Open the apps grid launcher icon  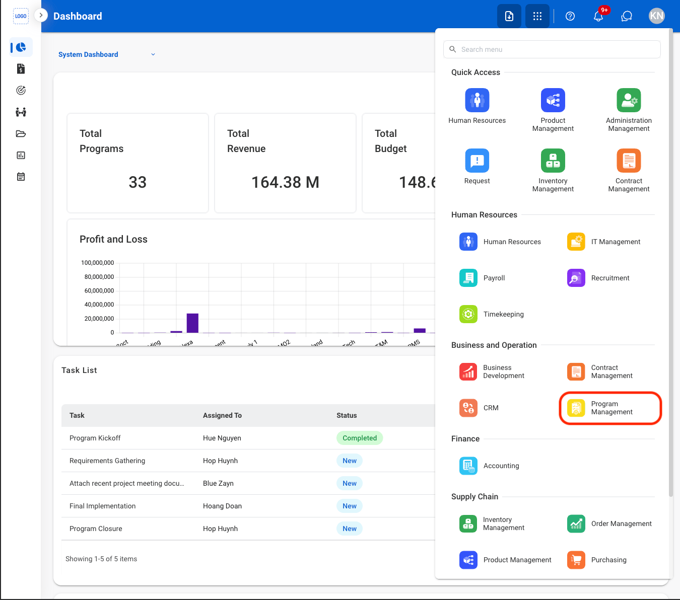coord(537,16)
